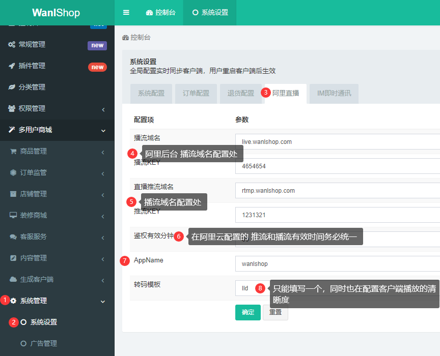Switch to the IM即时通讯 tab
This screenshot has width=440, height=356.
[x=334, y=94]
